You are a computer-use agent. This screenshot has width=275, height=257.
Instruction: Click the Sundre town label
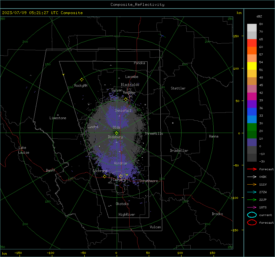click(93, 127)
